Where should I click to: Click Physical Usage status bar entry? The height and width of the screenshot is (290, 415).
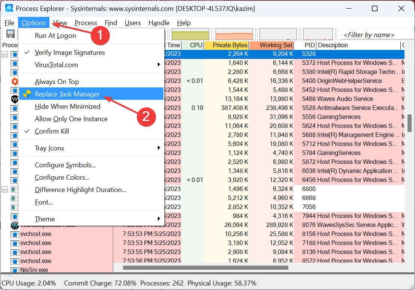[222, 283]
